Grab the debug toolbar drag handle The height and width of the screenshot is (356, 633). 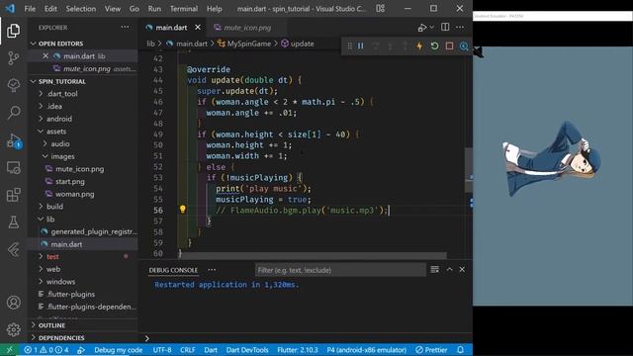click(349, 46)
